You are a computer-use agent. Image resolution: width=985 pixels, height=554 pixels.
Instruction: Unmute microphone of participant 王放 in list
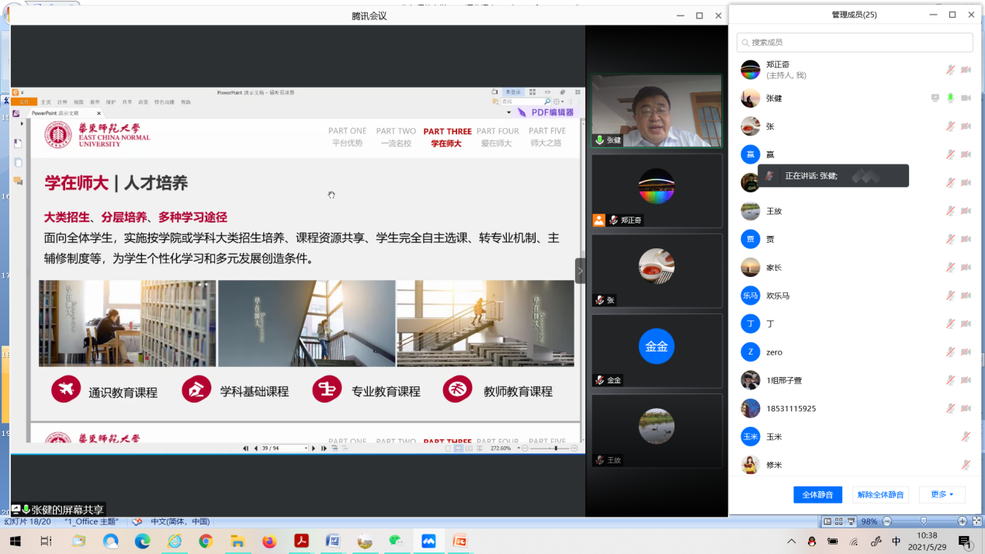[x=950, y=211]
